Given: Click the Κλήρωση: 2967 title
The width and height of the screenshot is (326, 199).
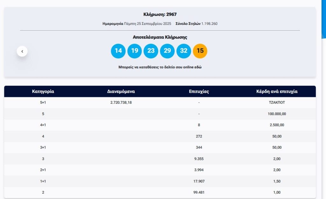Looking at the screenshot, I should [x=160, y=14].
